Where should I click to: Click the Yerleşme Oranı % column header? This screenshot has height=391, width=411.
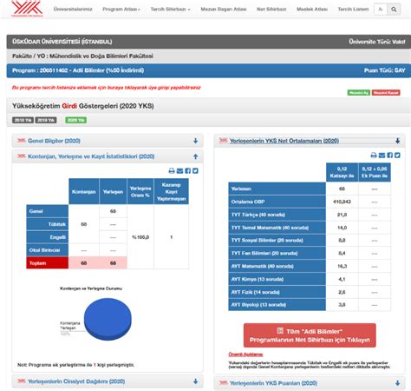click(x=140, y=192)
